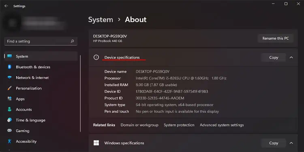This screenshot has height=152, width=304.
Task: Click the Time & language globe icon
Action: point(9,120)
